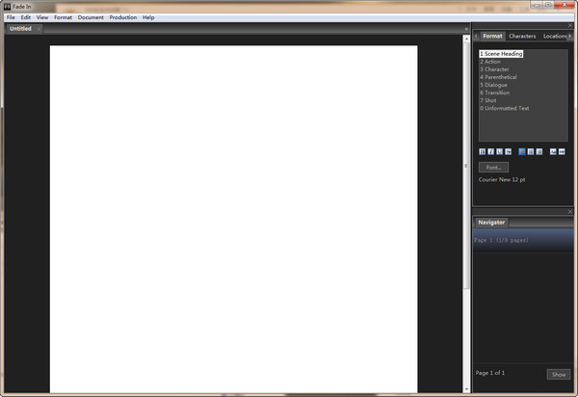
Task: Set left text alignment icon
Action: click(x=521, y=151)
